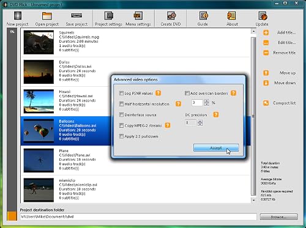Open project via the folder icon
306x228 pixels.
click(x=47, y=16)
